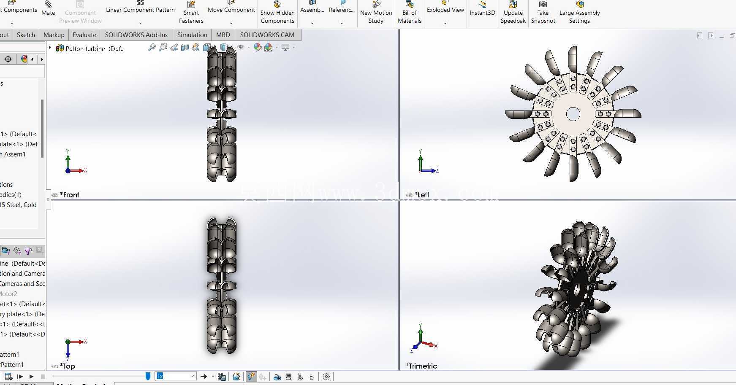This screenshot has width=736, height=385.
Task: Switch to the Markup tab
Action: pyautogui.click(x=54, y=35)
